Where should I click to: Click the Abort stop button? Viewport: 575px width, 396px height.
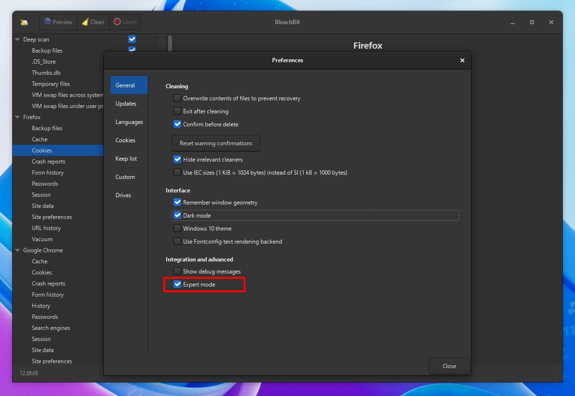pos(125,22)
